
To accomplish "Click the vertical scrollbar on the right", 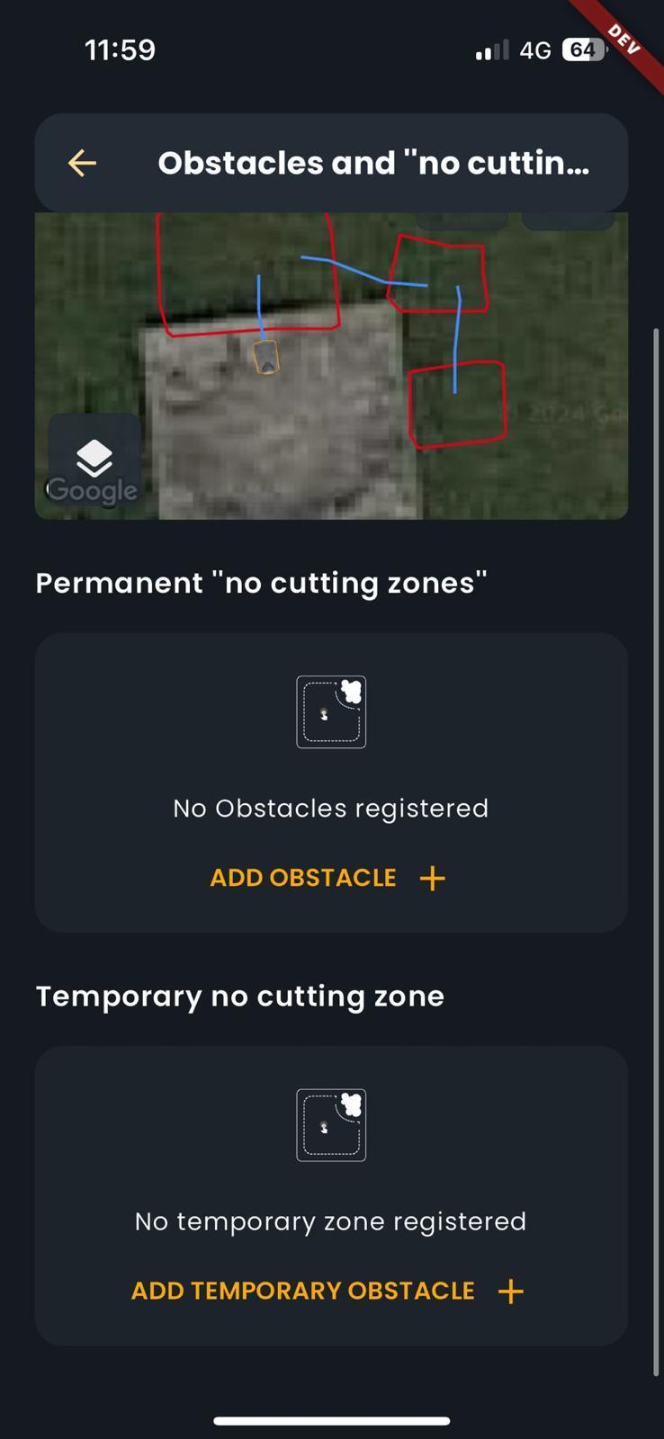I will (656, 852).
